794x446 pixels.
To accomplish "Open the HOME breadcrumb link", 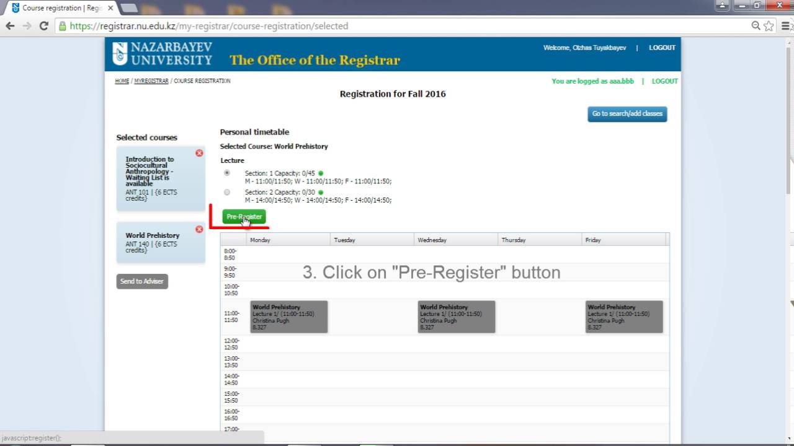I will pos(122,81).
